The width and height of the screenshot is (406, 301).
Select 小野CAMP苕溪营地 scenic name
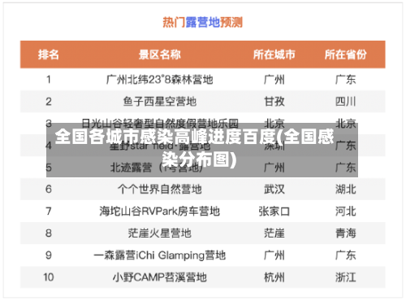click(160, 277)
